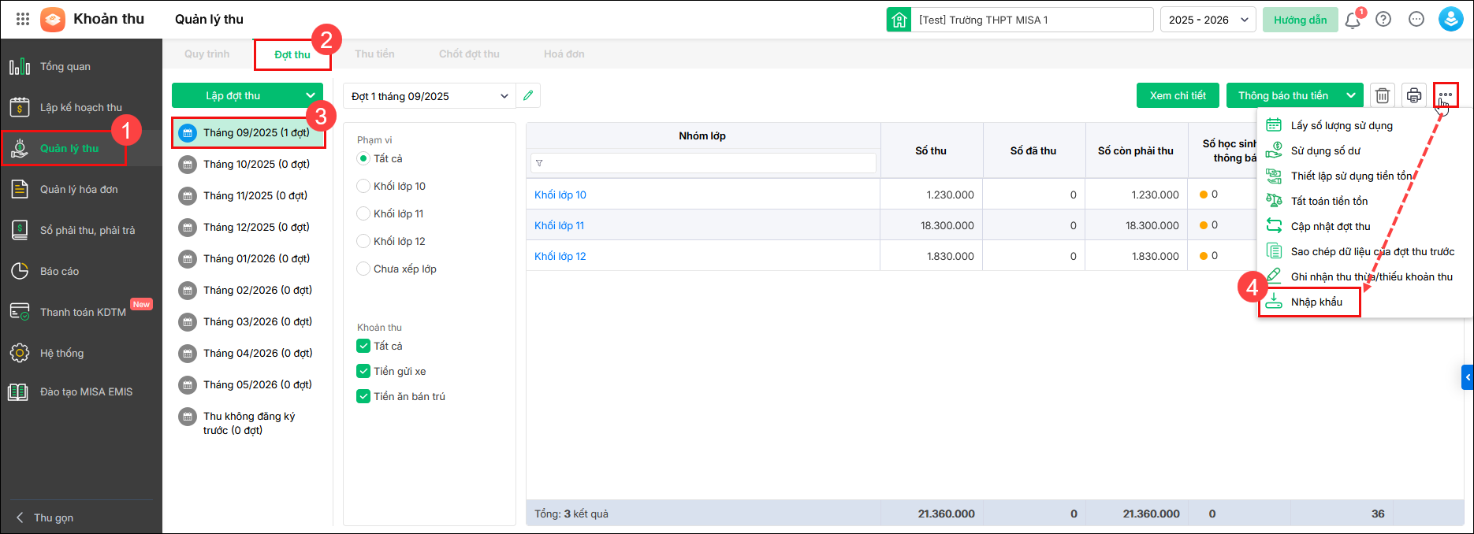Choose Nhập khẩu from the menu
The height and width of the screenshot is (534, 1474).
click(1316, 302)
